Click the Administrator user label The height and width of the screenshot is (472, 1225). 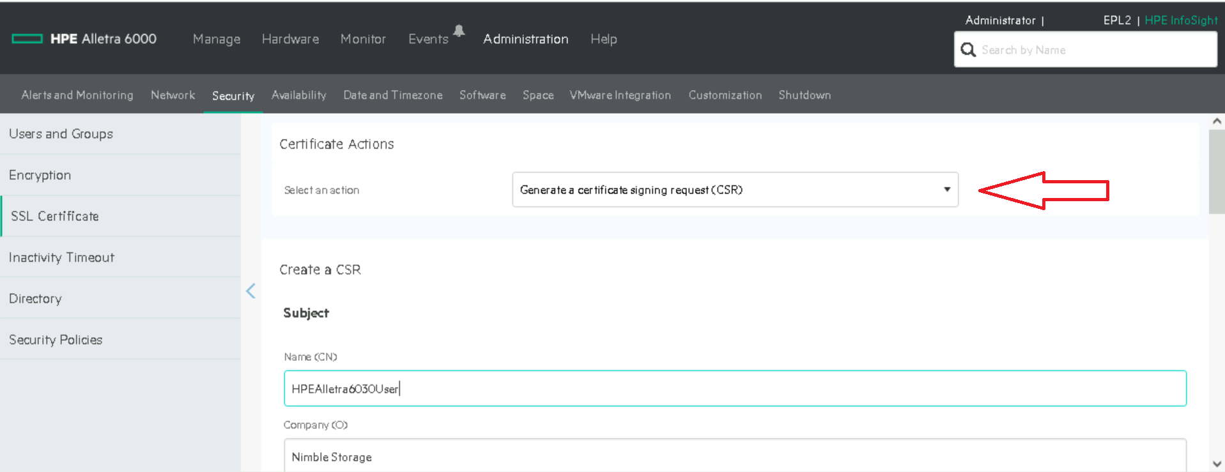click(1000, 20)
